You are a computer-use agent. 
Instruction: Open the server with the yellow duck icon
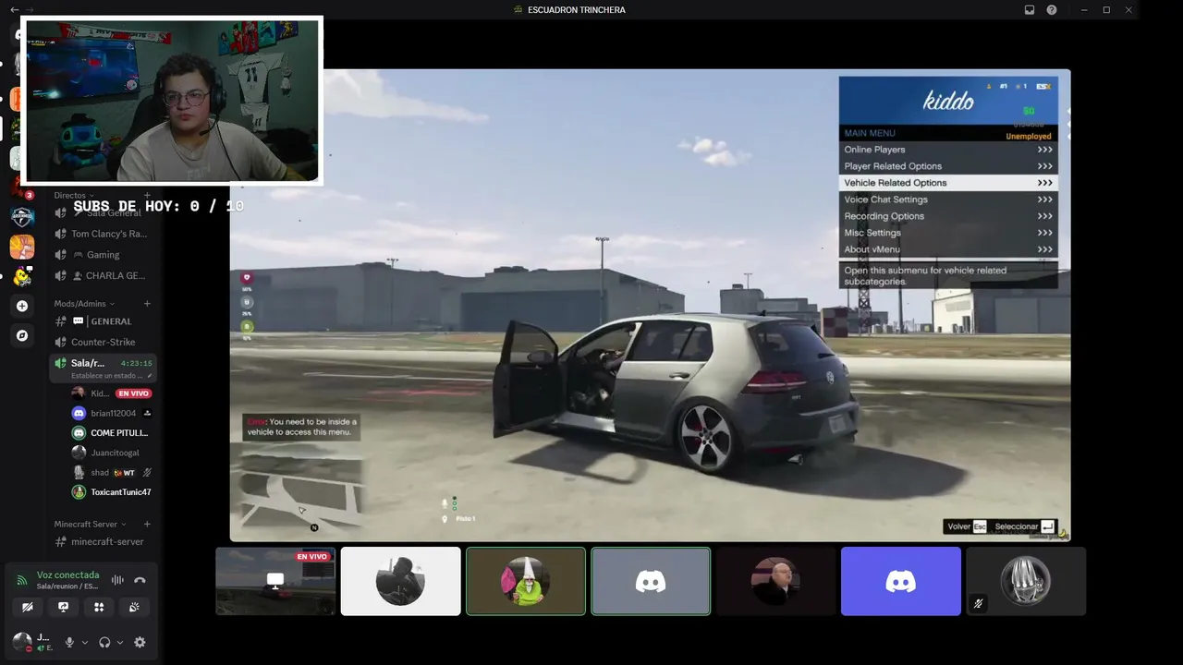pyautogui.click(x=22, y=276)
